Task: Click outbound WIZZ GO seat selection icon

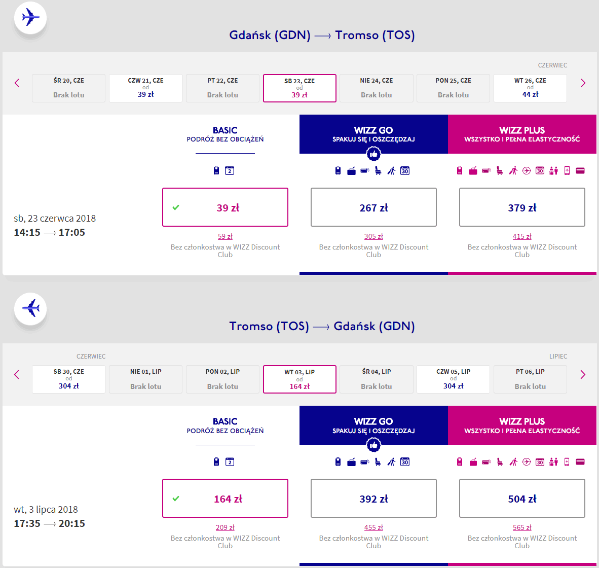Action: pyautogui.click(x=378, y=171)
